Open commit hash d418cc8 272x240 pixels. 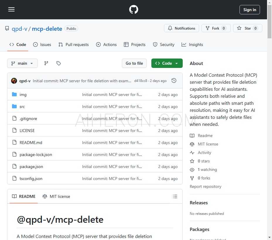pos(141,81)
